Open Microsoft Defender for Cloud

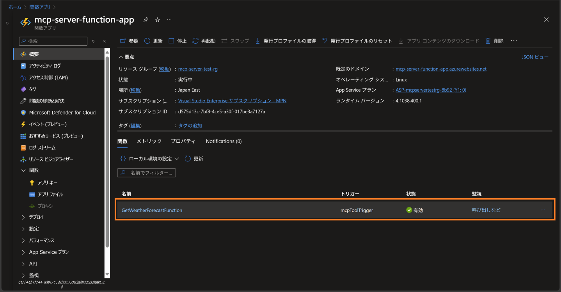pyautogui.click(x=59, y=113)
